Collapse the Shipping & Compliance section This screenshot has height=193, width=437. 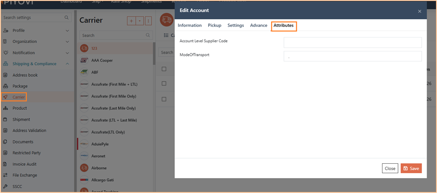tap(67, 64)
